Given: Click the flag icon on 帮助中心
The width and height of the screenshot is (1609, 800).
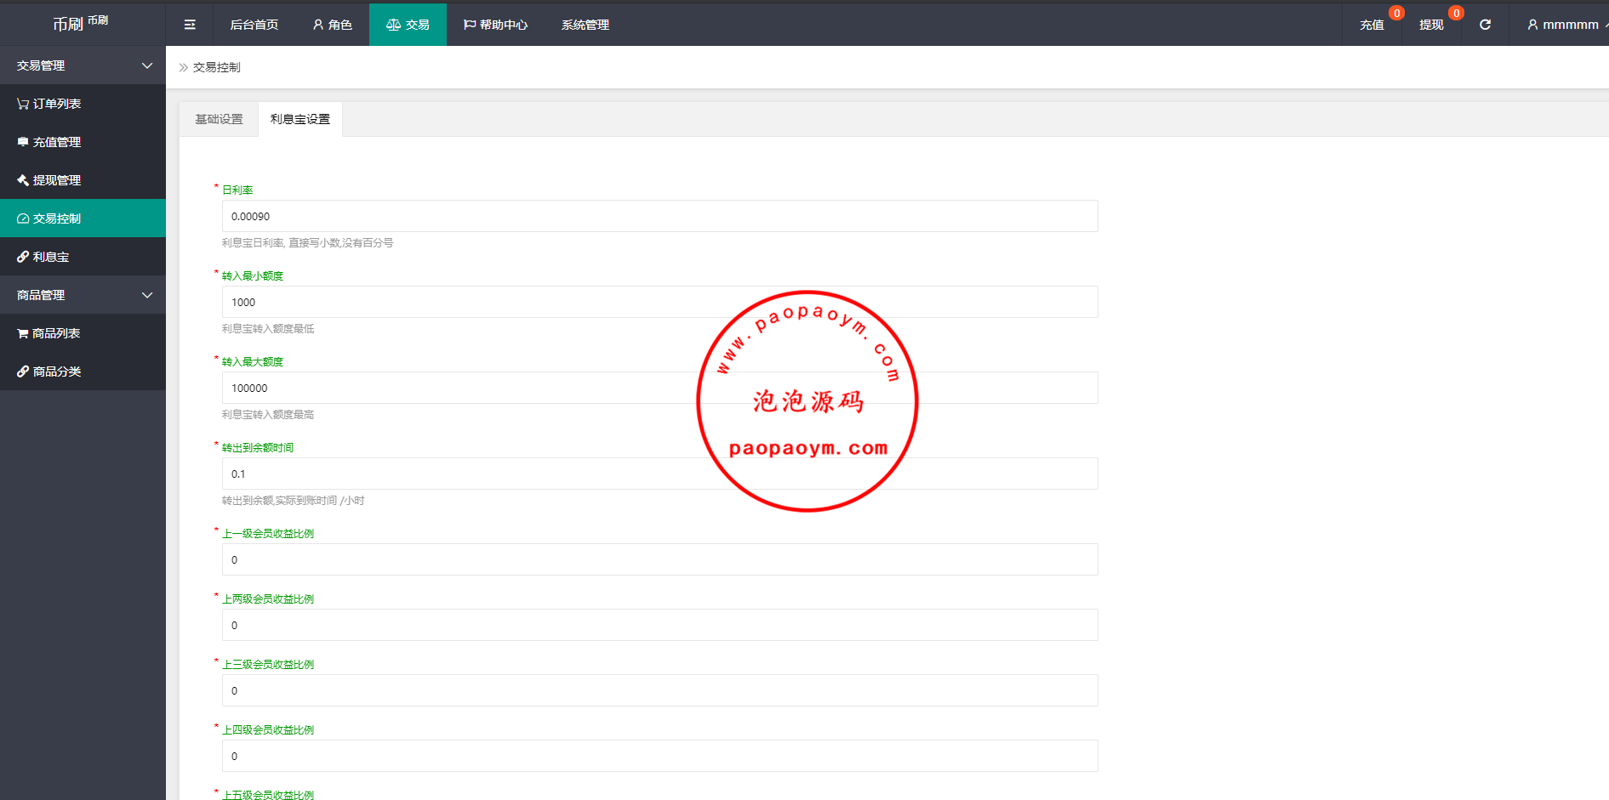Looking at the screenshot, I should click(x=469, y=25).
